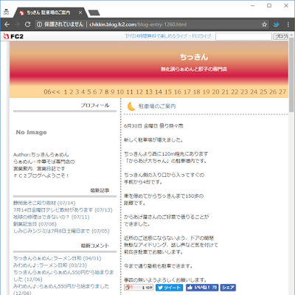Open the PR FC2ライブ advertisement link
Screen dimensions: 295x295
(x=168, y=36)
